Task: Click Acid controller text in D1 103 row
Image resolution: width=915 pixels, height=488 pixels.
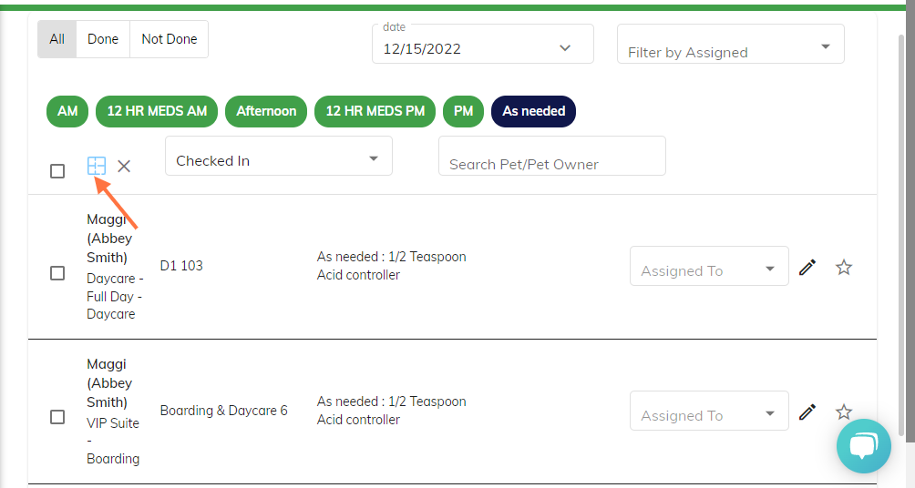Action: (x=358, y=275)
